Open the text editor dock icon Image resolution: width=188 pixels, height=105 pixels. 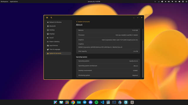pos(108,102)
